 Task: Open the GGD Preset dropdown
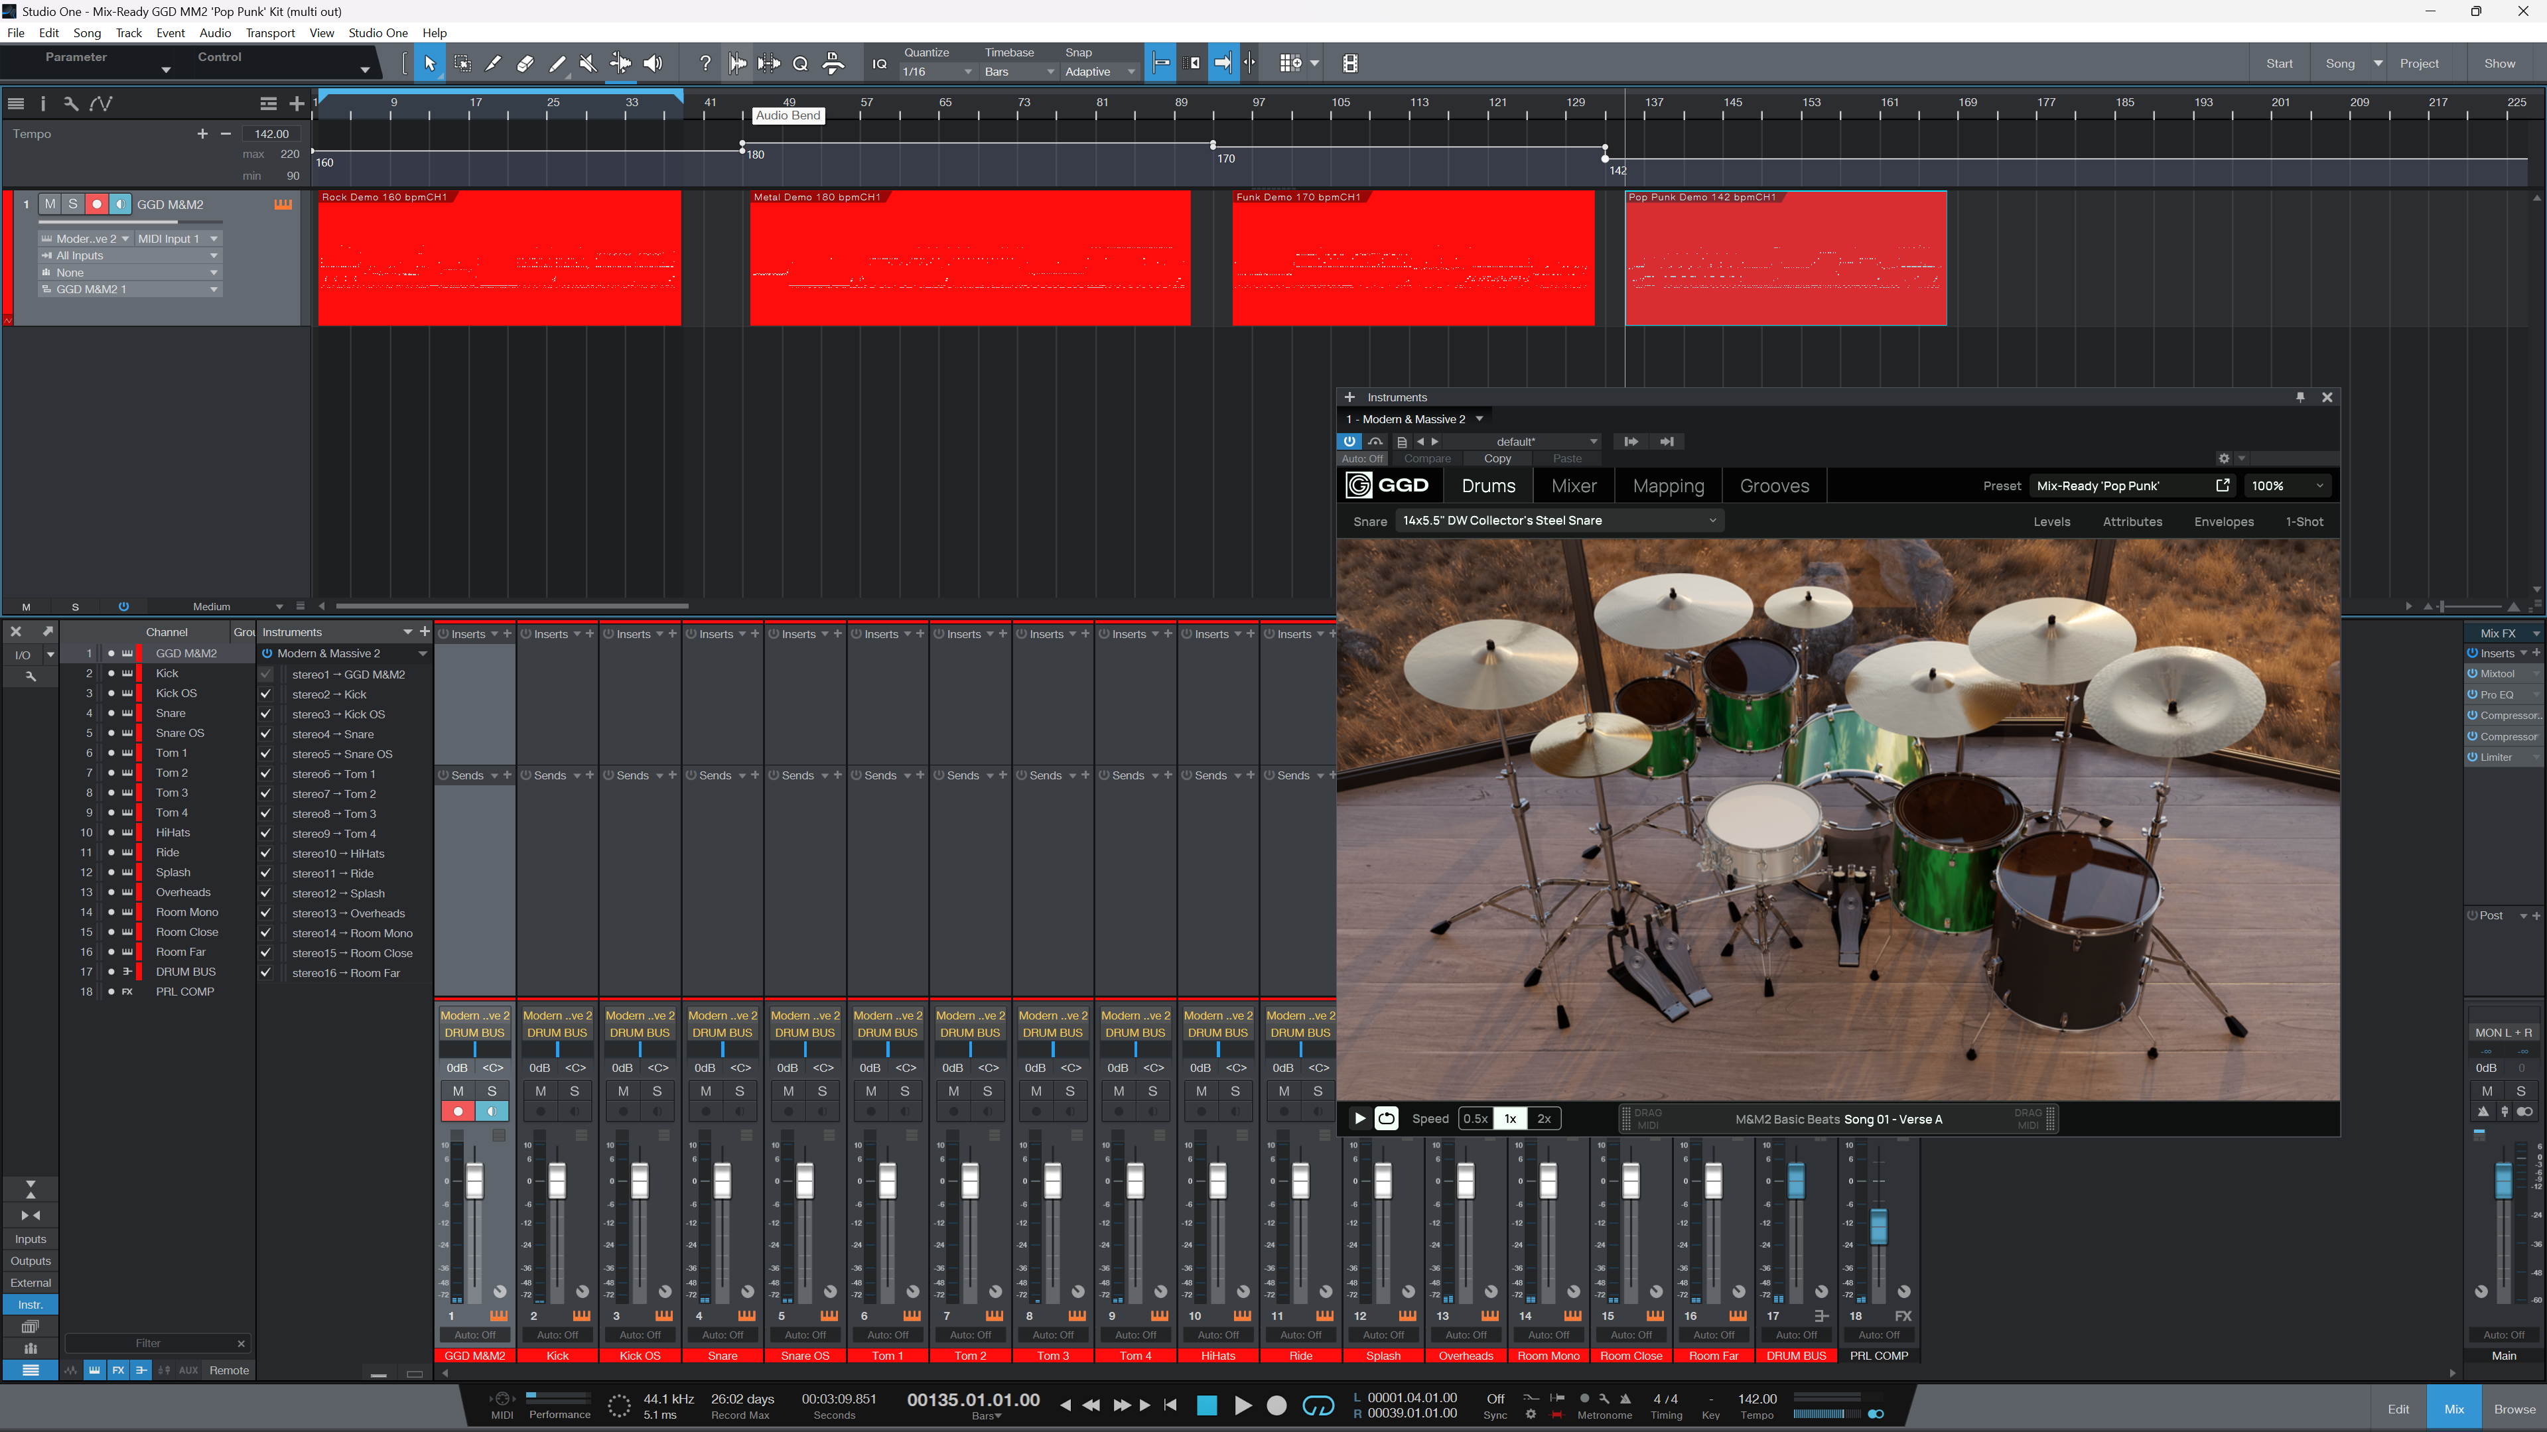[2132, 486]
